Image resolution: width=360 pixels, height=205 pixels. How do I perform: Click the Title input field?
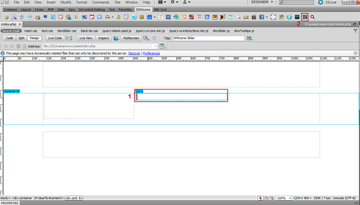[208, 38]
